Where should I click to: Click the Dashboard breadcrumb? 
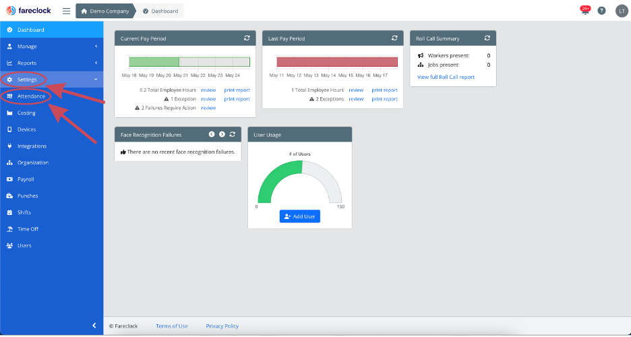click(x=160, y=11)
